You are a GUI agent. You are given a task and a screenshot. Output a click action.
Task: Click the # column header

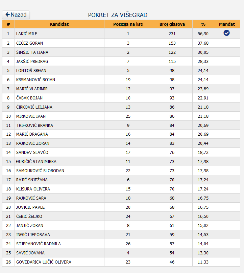8,24
